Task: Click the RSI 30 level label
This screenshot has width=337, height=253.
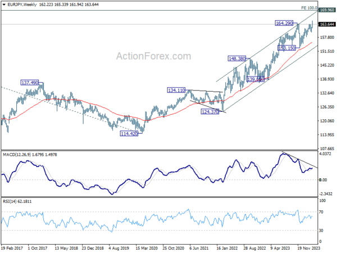Action: (321, 231)
